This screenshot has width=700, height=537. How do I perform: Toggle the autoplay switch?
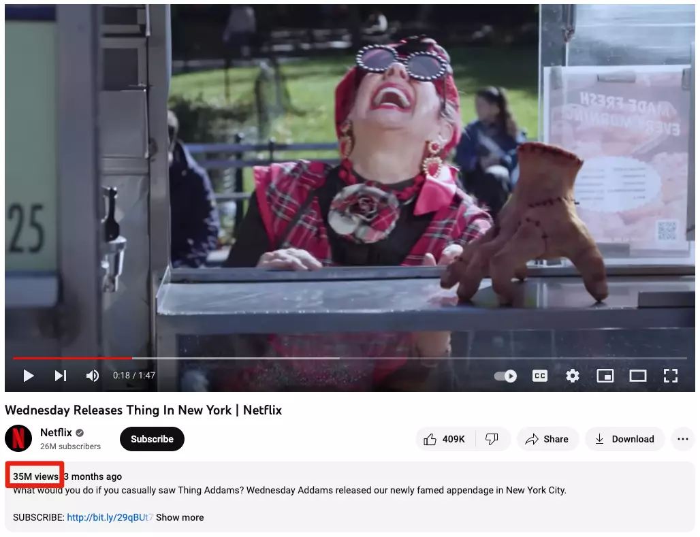(505, 376)
